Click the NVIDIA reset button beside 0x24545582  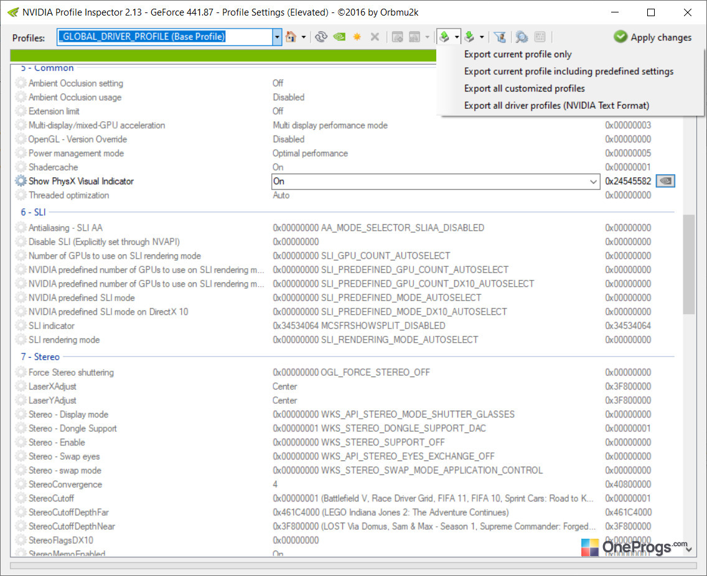point(665,181)
